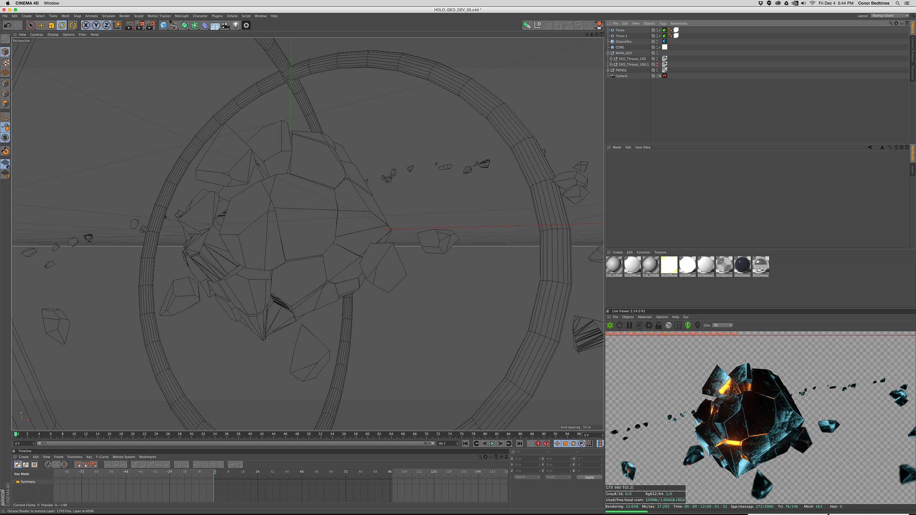Click the Live Viewer render icon

tap(610, 325)
